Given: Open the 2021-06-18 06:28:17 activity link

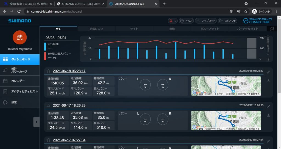Looking at the screenshot, I should pyautogui.click(x=69, y=71).
